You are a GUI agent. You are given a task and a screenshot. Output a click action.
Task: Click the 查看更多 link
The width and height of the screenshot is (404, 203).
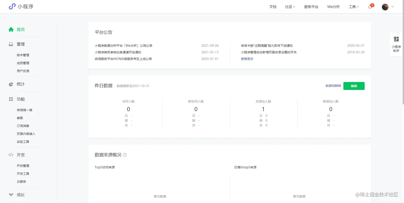tap(247, 59)
